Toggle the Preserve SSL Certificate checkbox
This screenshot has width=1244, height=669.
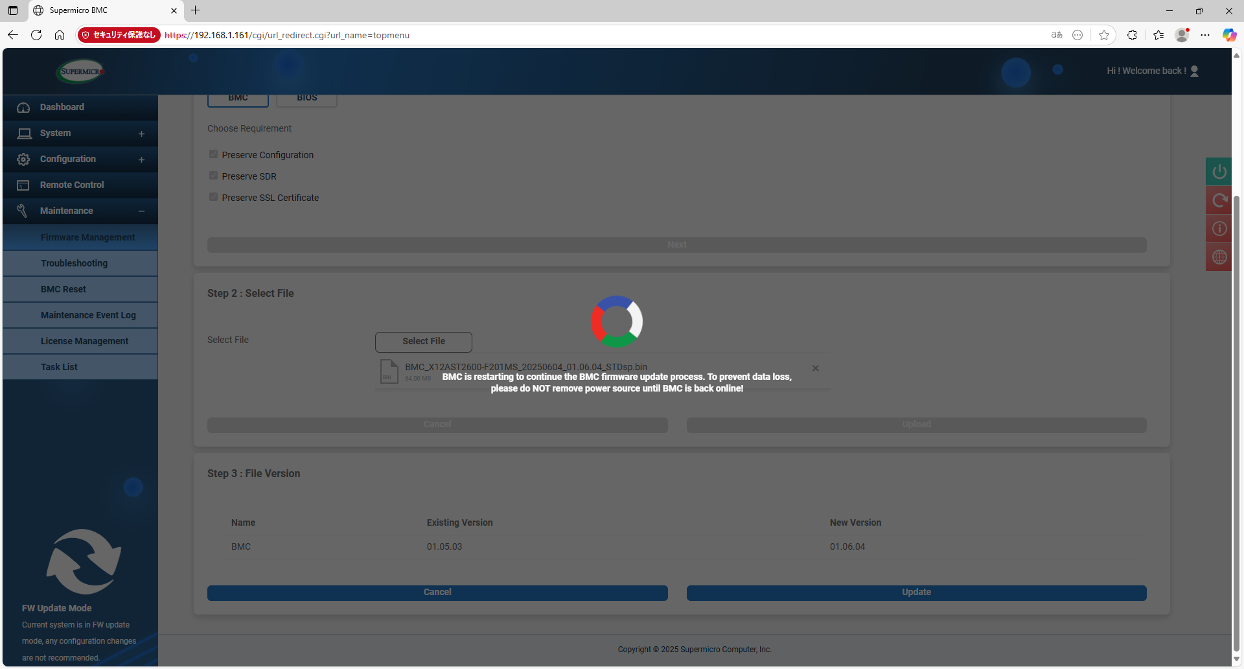click(213, 197)
